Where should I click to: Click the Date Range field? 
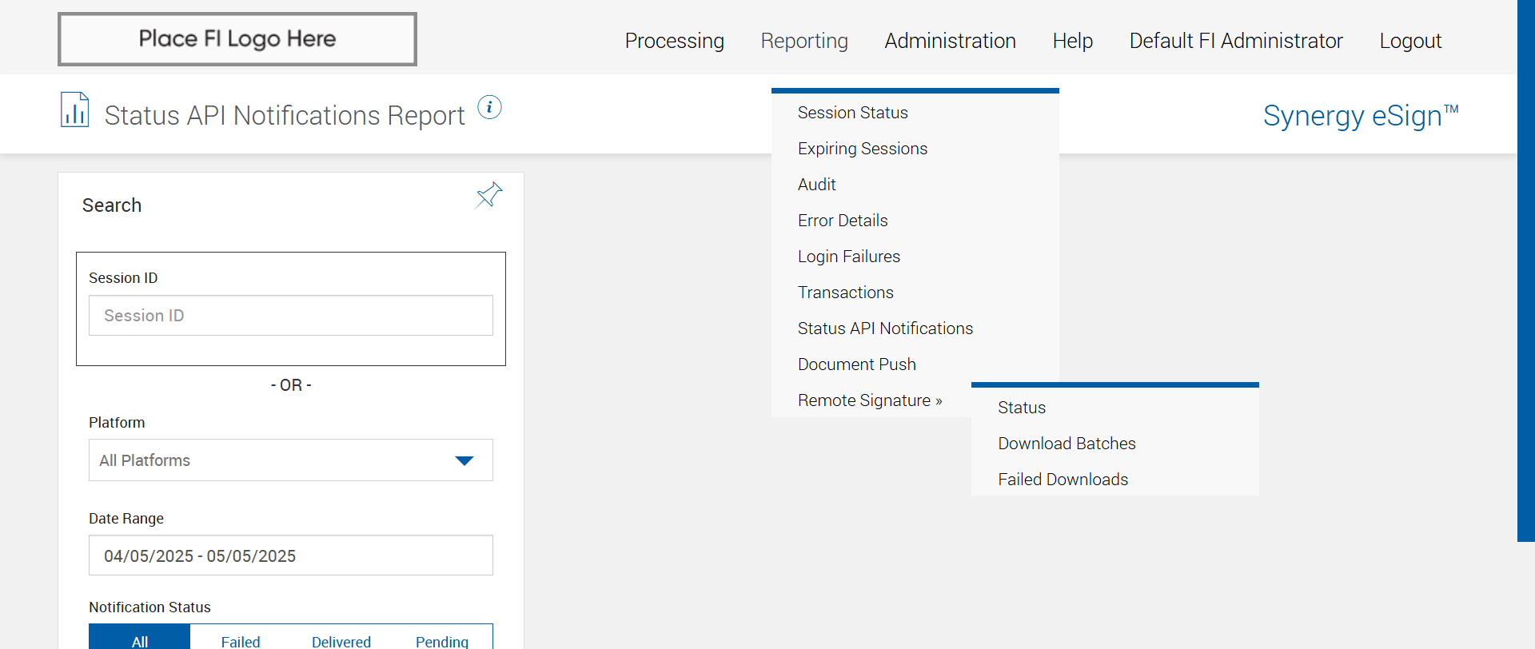(290, 555)
